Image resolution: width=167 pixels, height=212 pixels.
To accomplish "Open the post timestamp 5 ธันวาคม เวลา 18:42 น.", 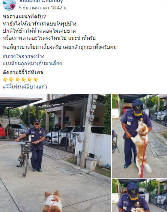I will (43, 8).
